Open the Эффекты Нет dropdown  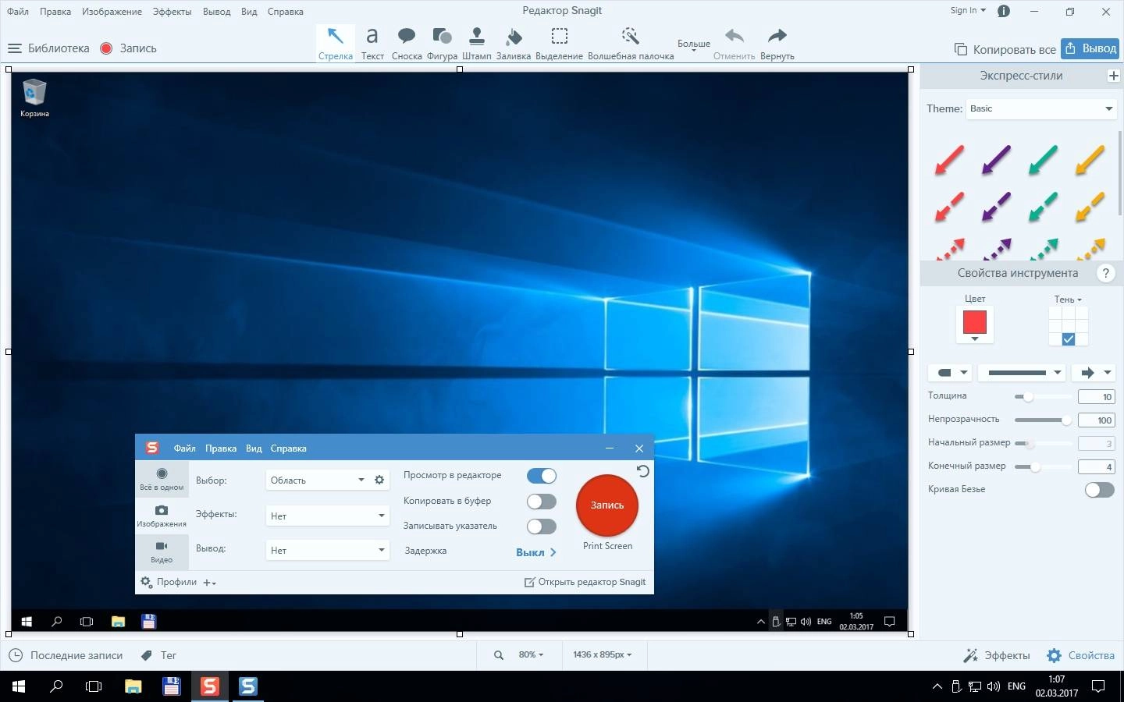tap(327, 516)
